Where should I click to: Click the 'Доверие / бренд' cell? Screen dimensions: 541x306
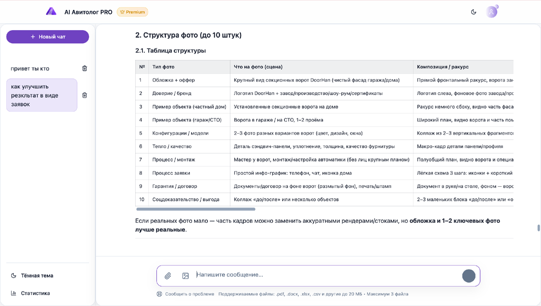189,93
